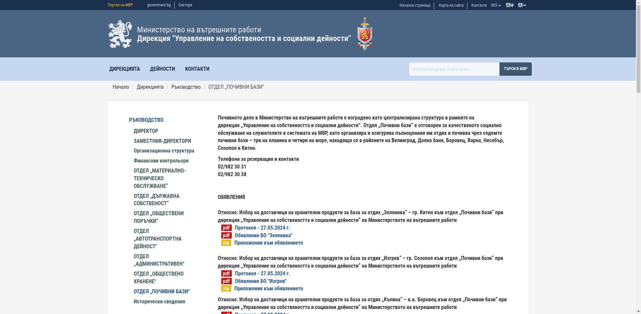This screenshot has width=641, height=314.
Task: Click the zip icon under the Изгрев announcement
Action: pos(226,289)
